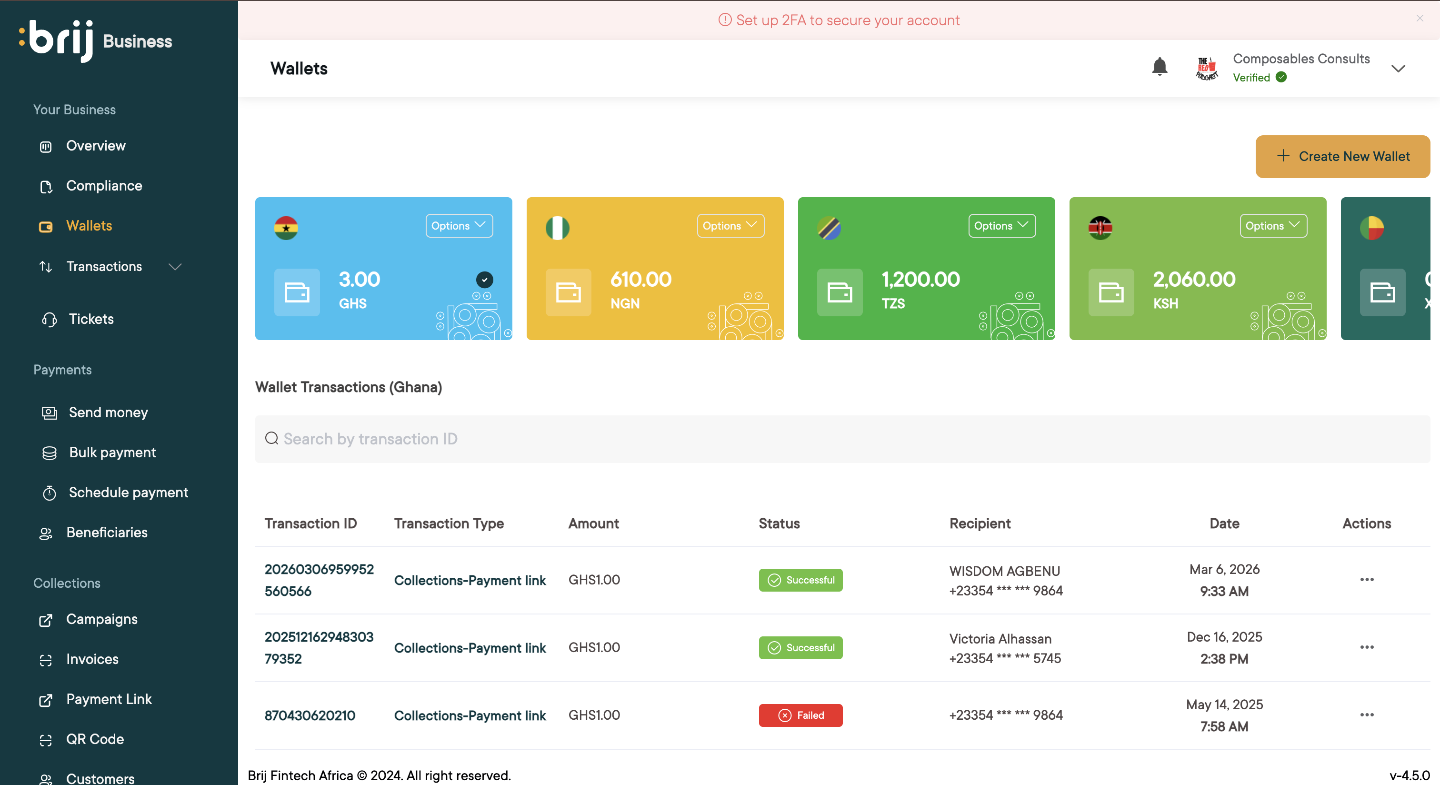The height and width of the screenshot is (785, 1440).
Task: Click the notification bell icon
Action: coord(1160,67)
